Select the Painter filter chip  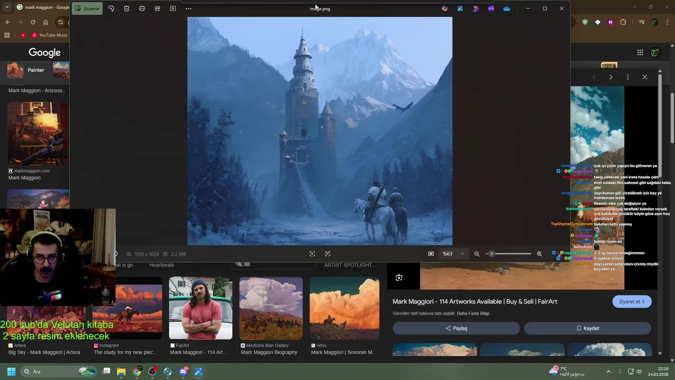29,70
